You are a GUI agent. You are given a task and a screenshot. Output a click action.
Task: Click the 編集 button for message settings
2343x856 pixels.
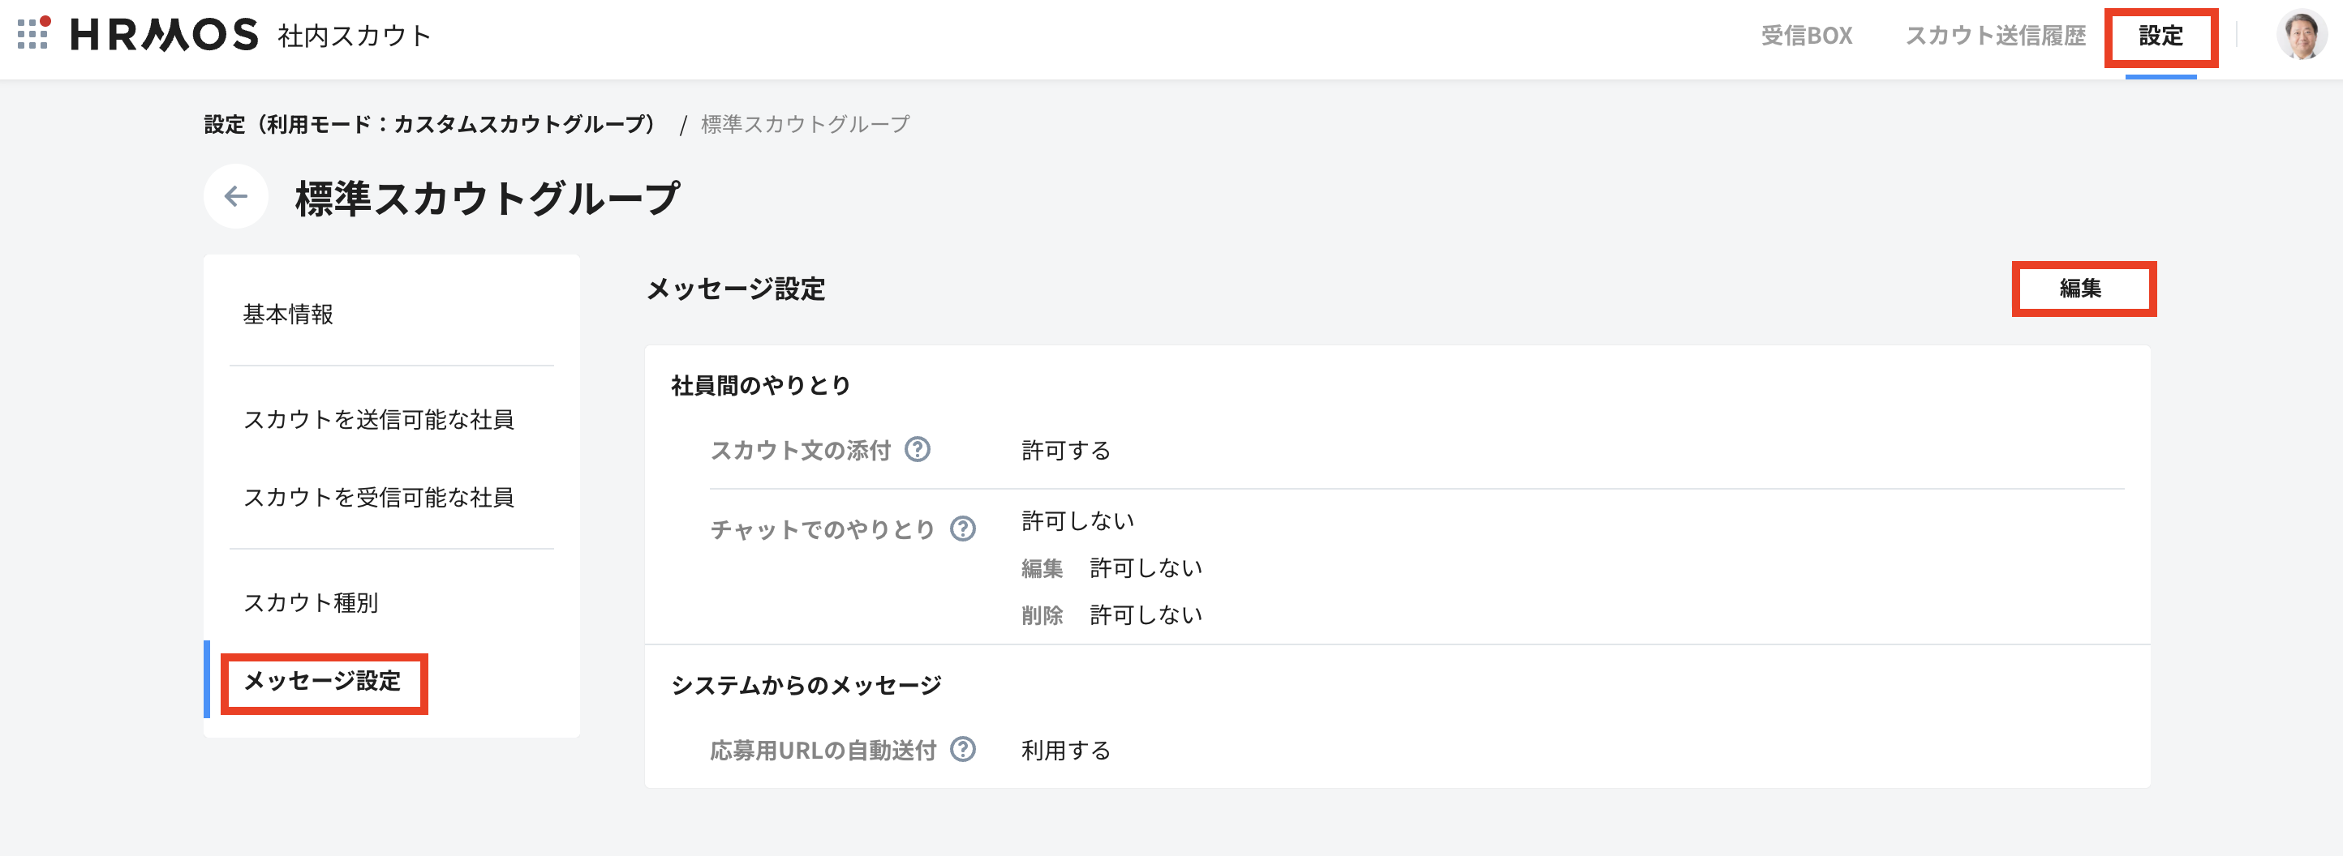2083,289
